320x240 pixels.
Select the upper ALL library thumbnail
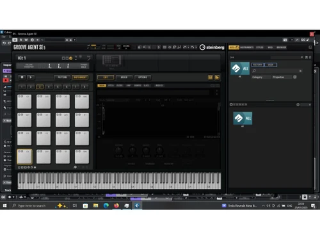click(x=240, y=68)
